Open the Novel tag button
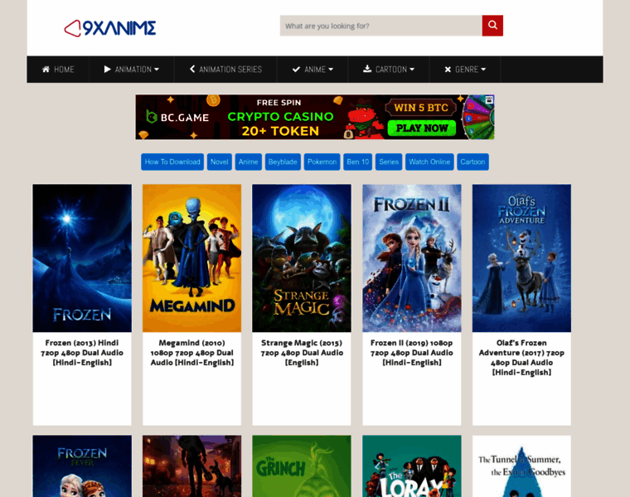The width and height of the screenshot is (630, 497). point(220,162)
